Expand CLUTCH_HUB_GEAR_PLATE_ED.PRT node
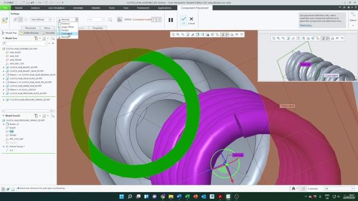The width and height of the screenshot is (358, 201). click(3, 78)
